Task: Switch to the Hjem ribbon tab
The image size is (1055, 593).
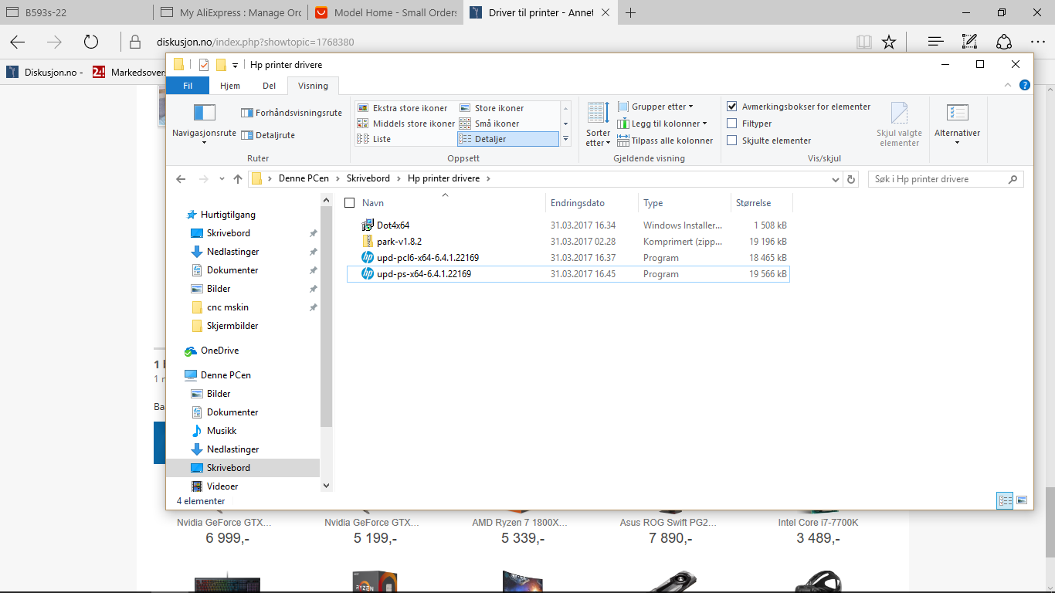Action: click(230, 86)
